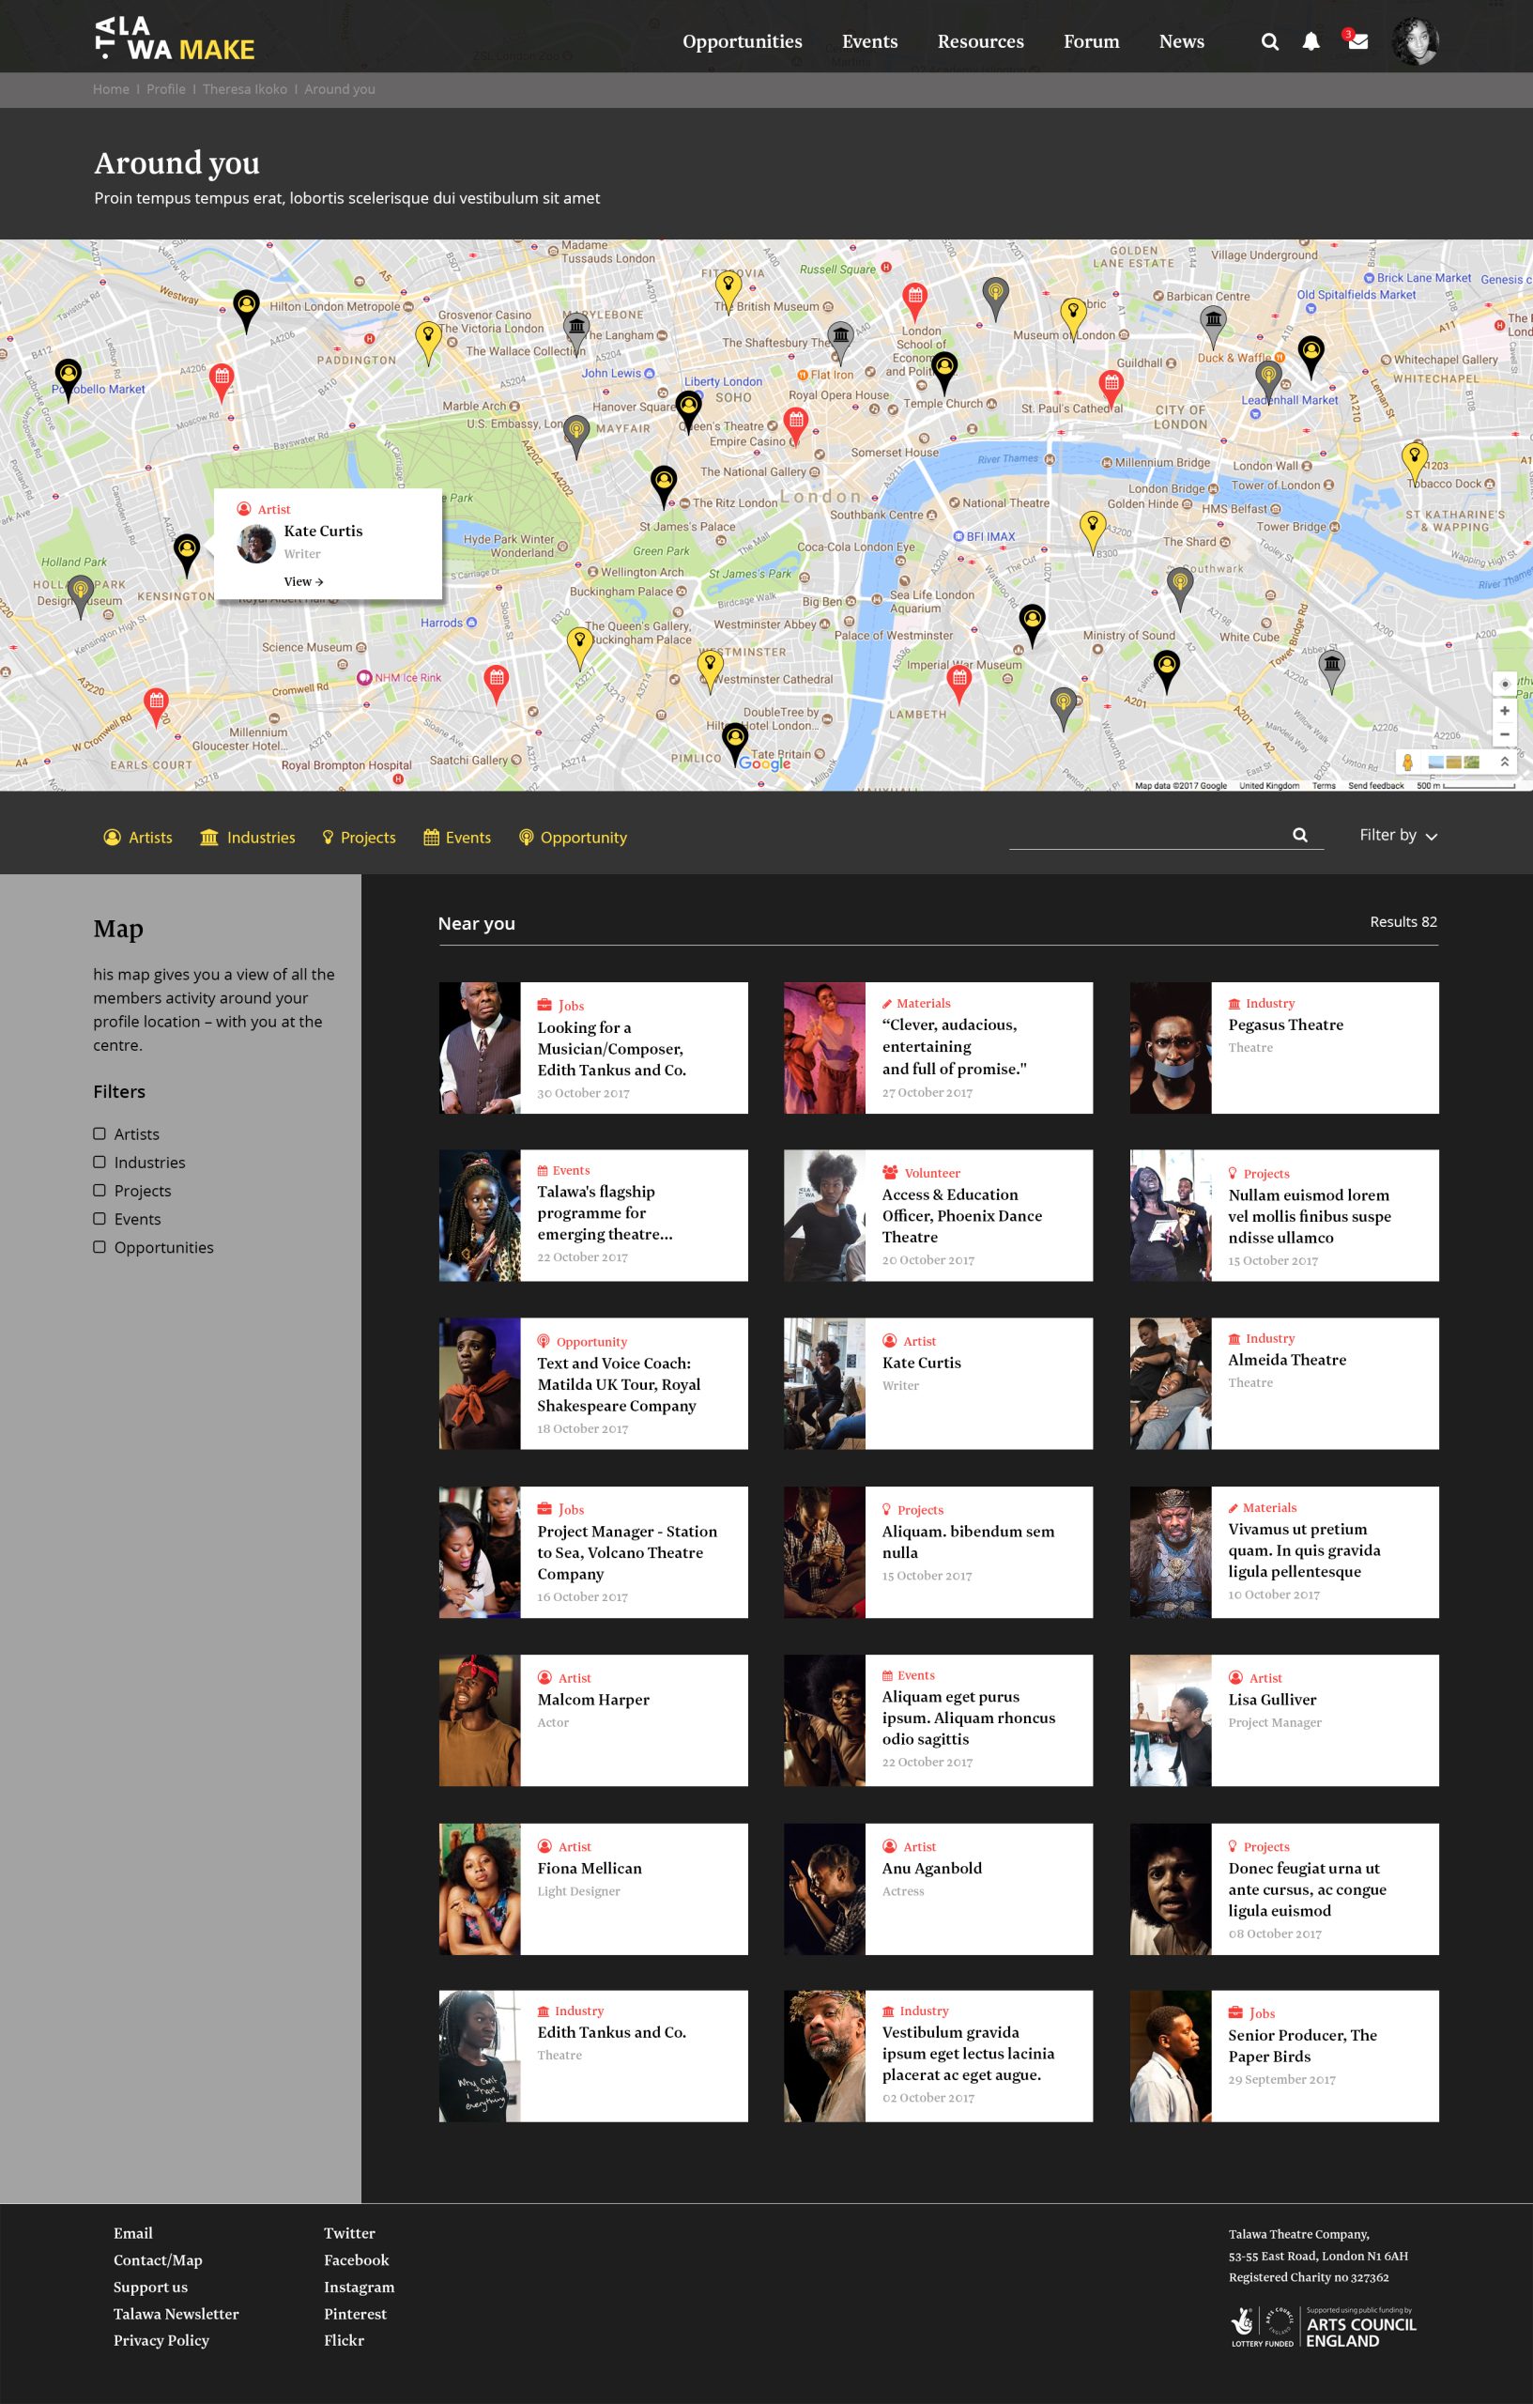The height and width of the screenshot is (2404, 1533).
Task: Click the yellow project pin near Tobacco Dock
Action: coord(1413,464)
